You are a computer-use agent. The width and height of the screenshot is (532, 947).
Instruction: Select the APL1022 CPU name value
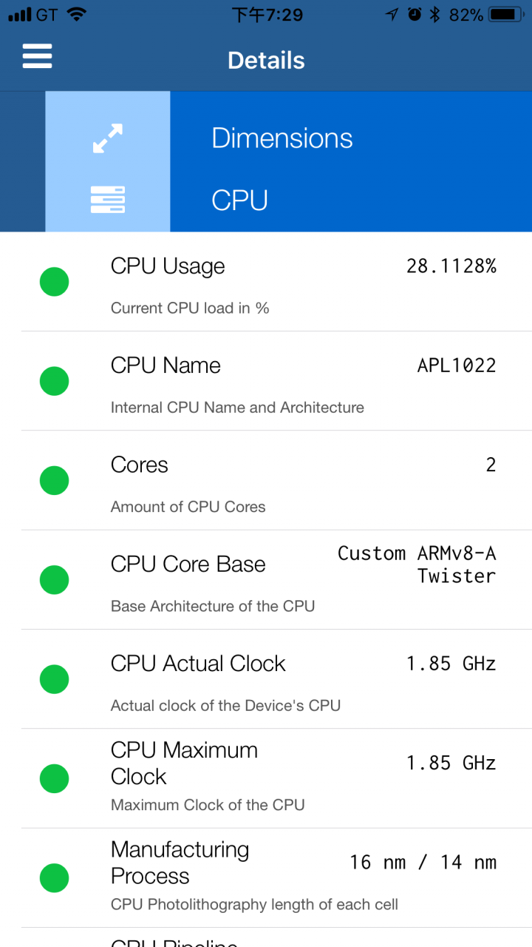tap(457, 365)
